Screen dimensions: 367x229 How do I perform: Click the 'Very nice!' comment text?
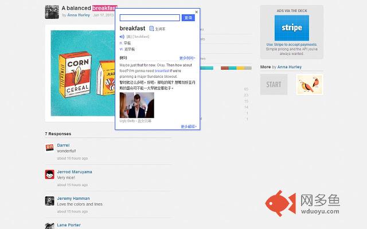pos(66,177)
